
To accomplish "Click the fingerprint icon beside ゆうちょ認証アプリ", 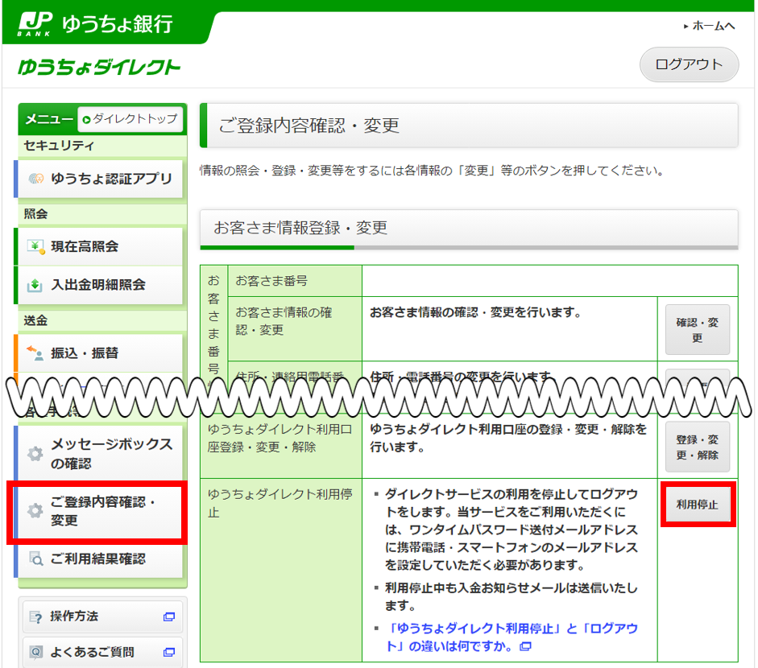I will pos(35,179).
